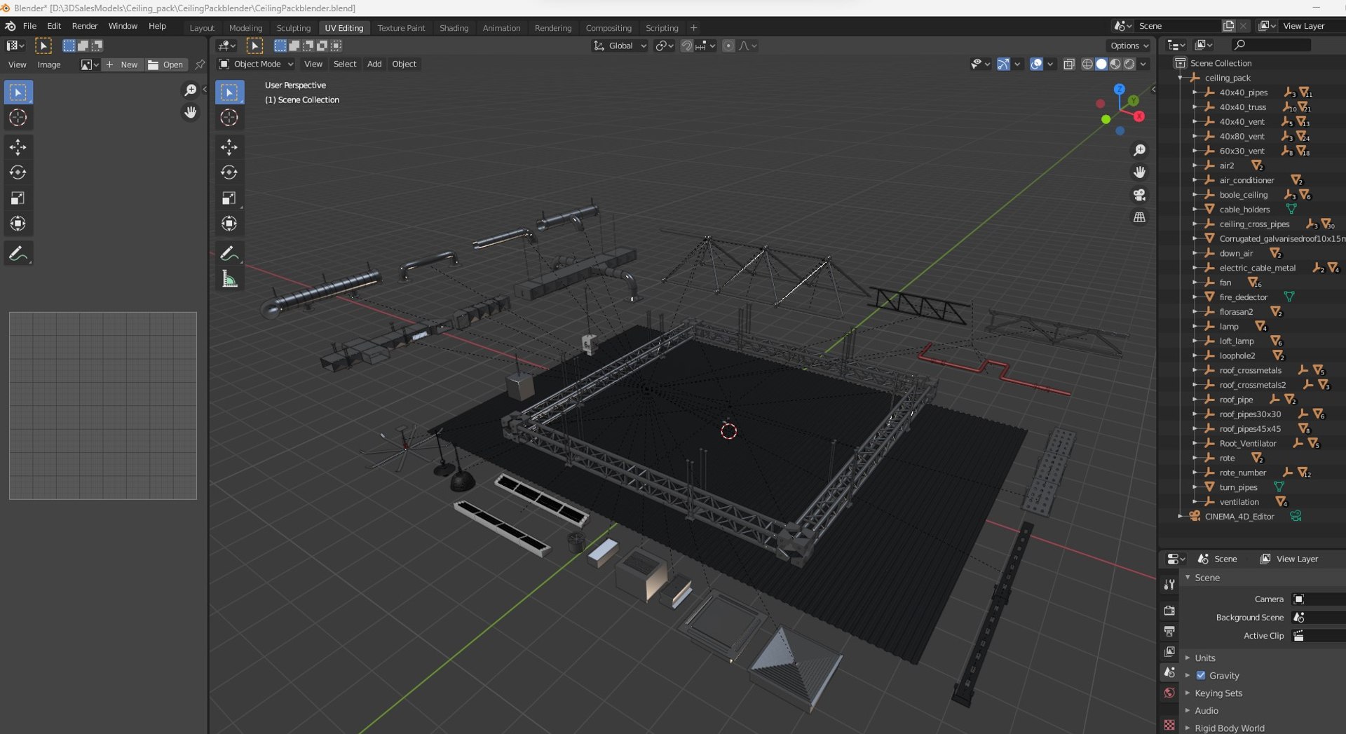
Task: Click the Select menu in viewport header
Action: tap(345, 64)
